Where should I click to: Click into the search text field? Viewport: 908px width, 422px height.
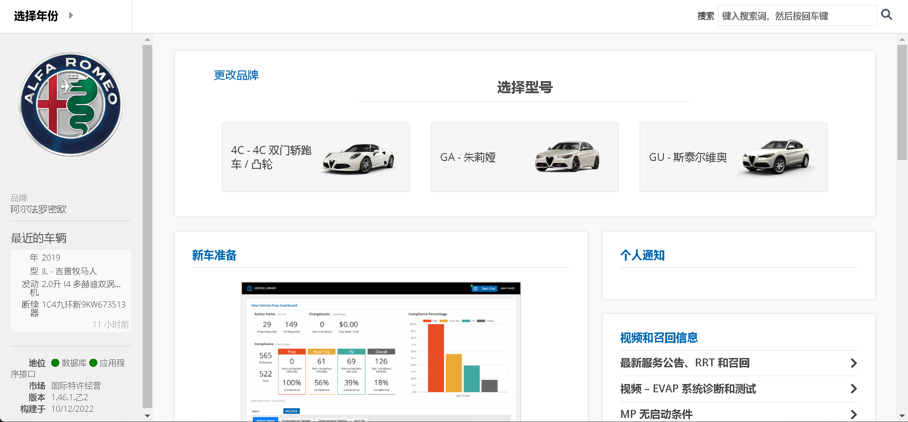796,16
